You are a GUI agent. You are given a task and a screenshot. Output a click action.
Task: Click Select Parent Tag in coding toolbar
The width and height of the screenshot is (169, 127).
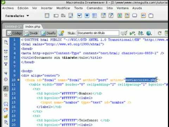[6, 73]
